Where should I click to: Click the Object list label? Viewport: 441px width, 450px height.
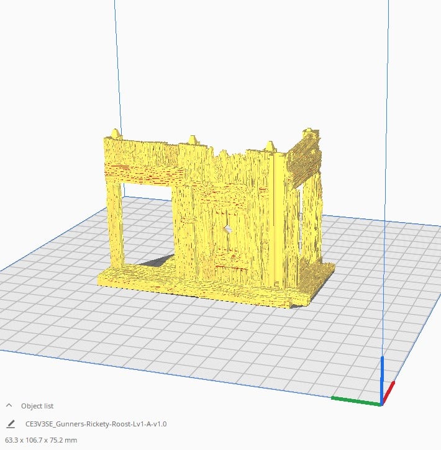(37, 406)
